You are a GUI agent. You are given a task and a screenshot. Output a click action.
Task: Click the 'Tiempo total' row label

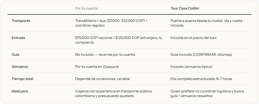(23, 79)
